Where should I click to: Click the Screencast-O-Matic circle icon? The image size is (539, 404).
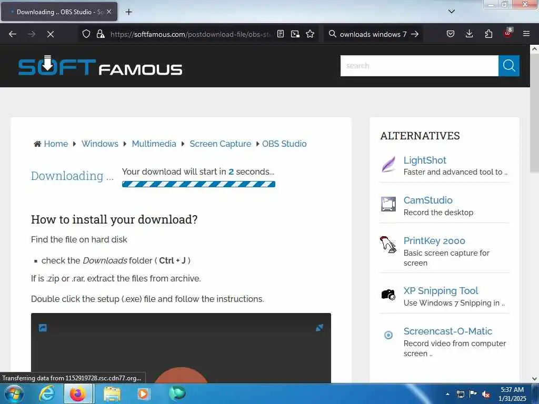click(x=388, y=335)
